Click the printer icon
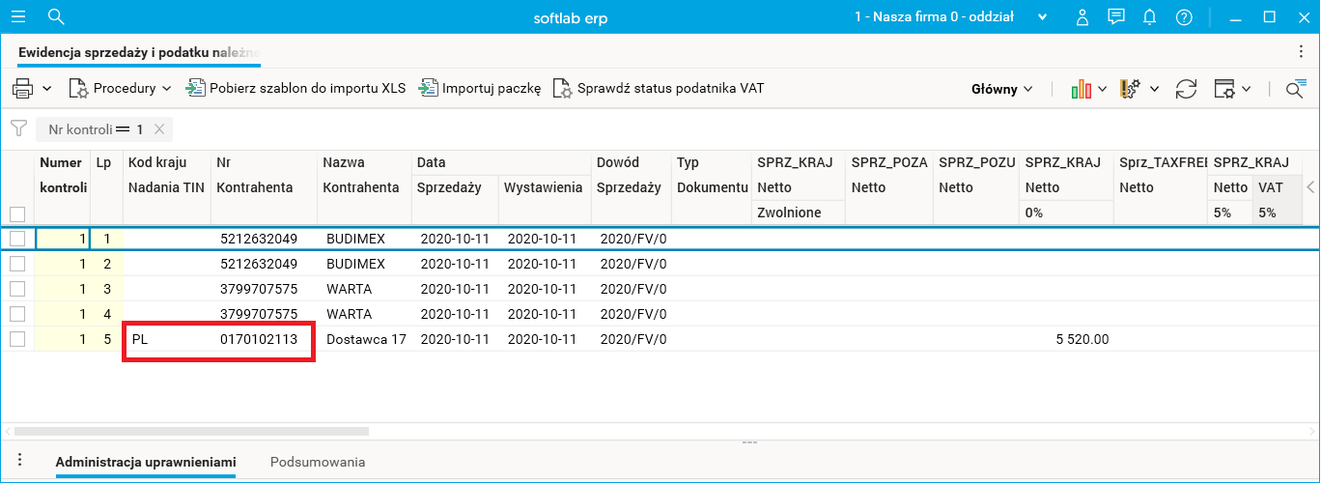Viewport: 1321px width, 483px height. tap(22, 89)
